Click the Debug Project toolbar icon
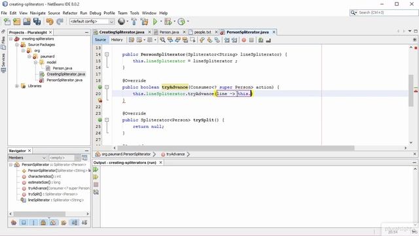 point(168,22)
